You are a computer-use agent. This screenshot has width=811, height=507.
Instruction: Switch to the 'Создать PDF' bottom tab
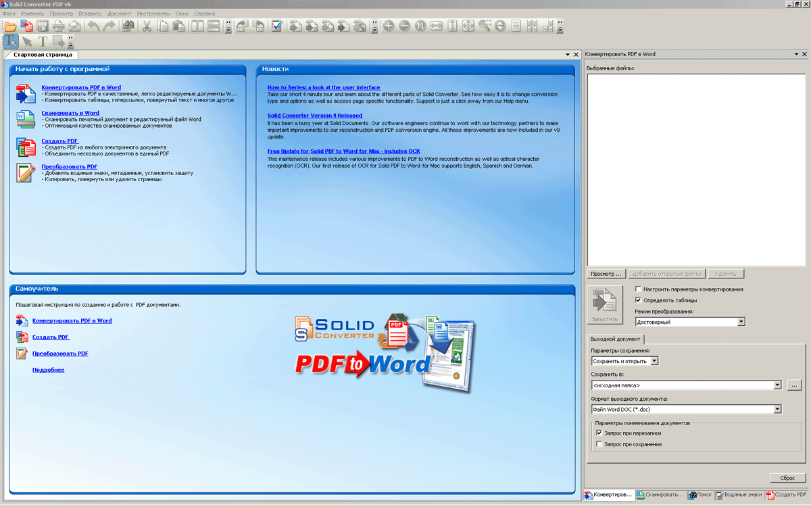point(786,495)
